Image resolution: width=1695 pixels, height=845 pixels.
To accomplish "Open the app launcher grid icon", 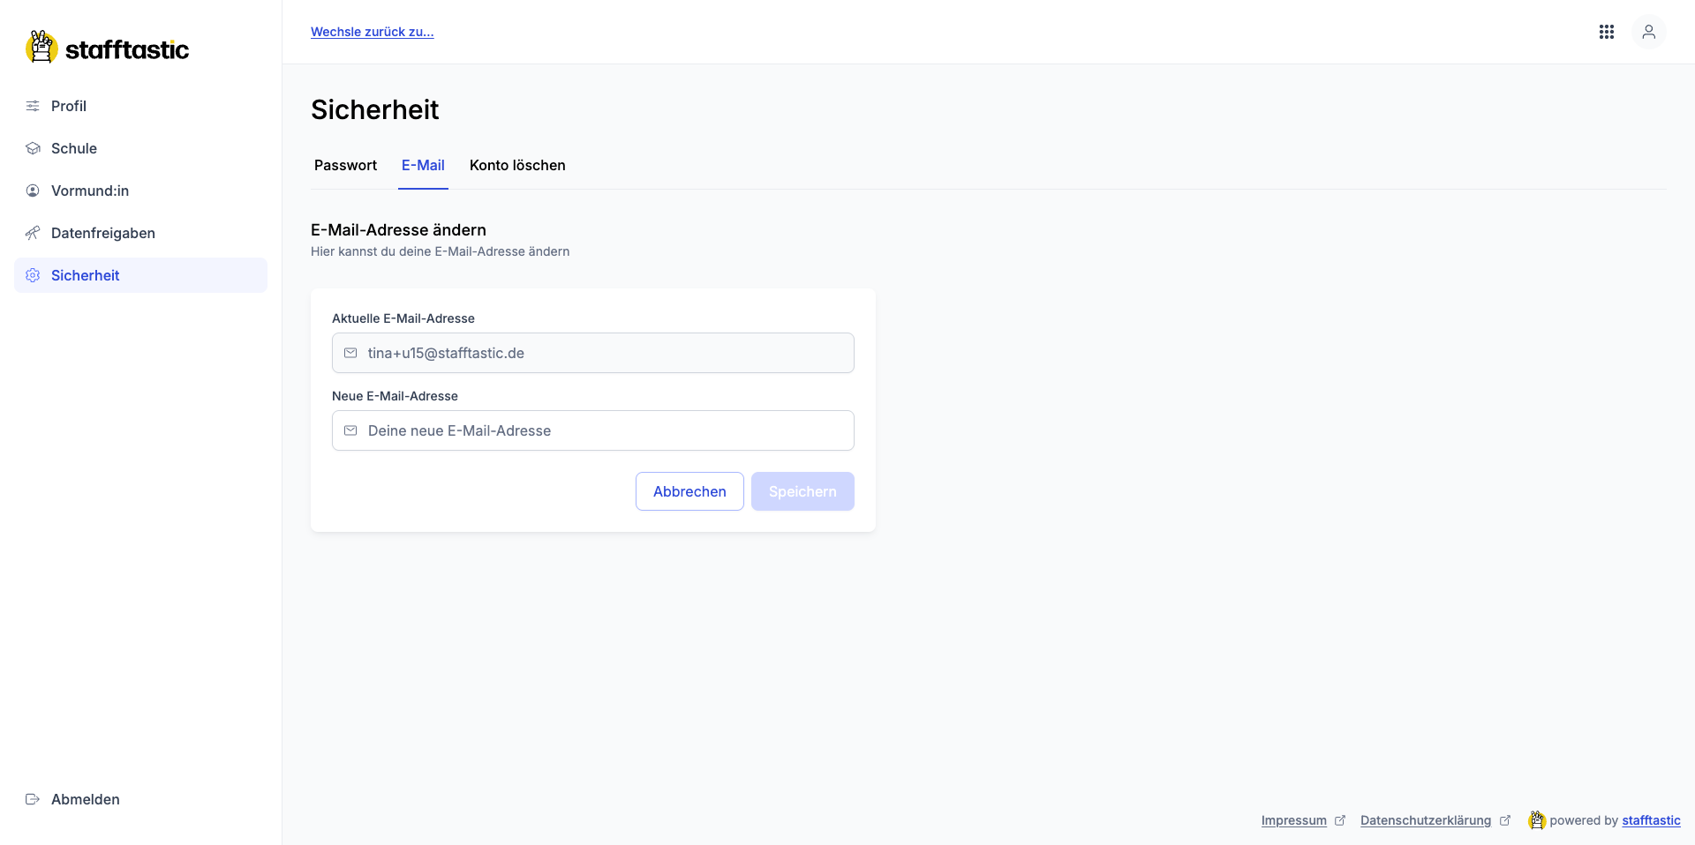I will [x=1608, y=32].
